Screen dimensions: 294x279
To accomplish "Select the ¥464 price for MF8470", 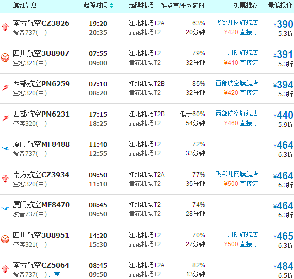I will pos(283,206).
